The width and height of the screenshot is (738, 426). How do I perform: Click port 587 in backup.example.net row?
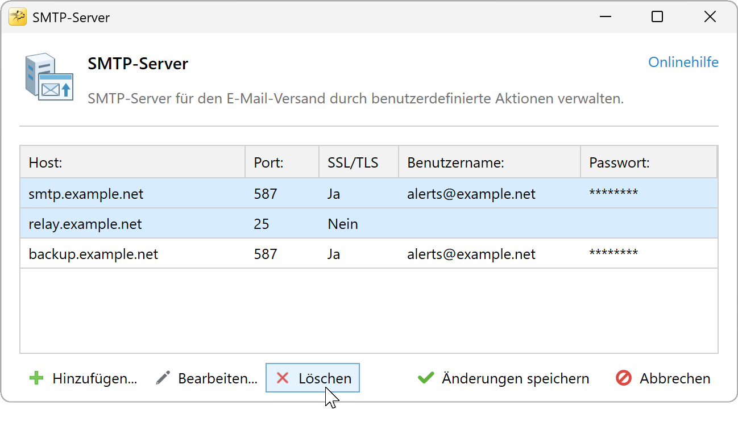pos(266,254)
